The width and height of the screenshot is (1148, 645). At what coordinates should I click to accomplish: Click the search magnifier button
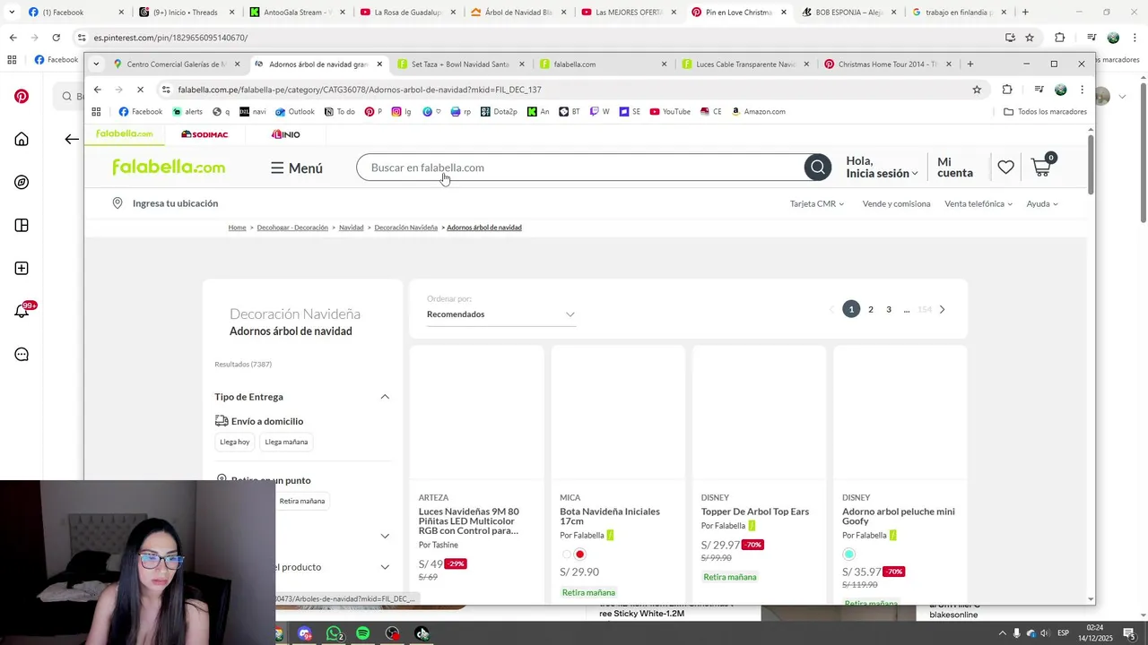coord(817,168)
